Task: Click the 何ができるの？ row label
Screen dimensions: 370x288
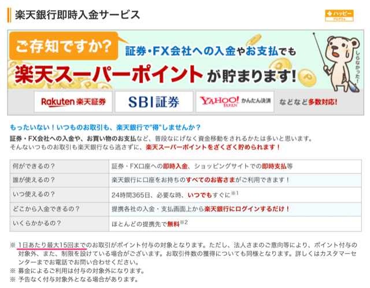Action: 34,166
